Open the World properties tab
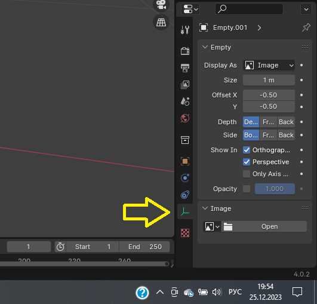Screen dimensions: 317x304 [185, 118]
